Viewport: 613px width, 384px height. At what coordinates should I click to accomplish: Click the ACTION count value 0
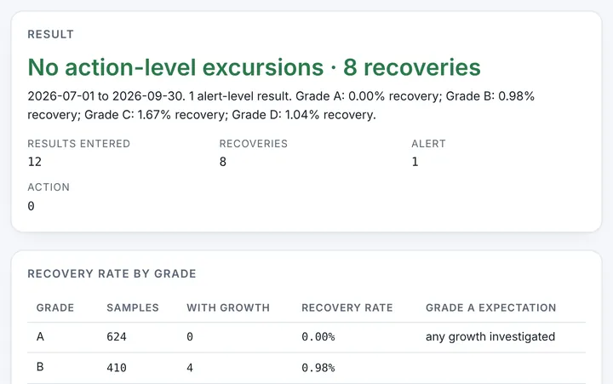click(32, 206)
